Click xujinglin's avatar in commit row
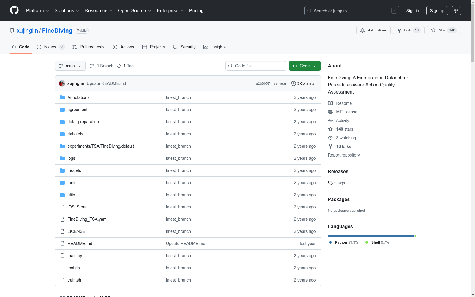This screenshot has width=475, height=297. click(62, 83)
